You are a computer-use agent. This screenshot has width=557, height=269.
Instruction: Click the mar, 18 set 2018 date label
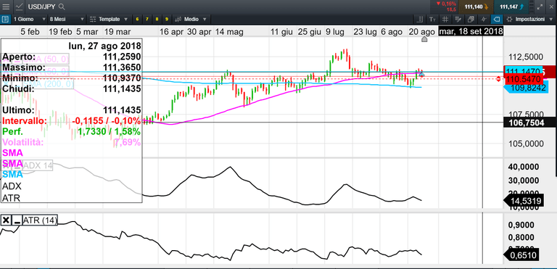471,32
